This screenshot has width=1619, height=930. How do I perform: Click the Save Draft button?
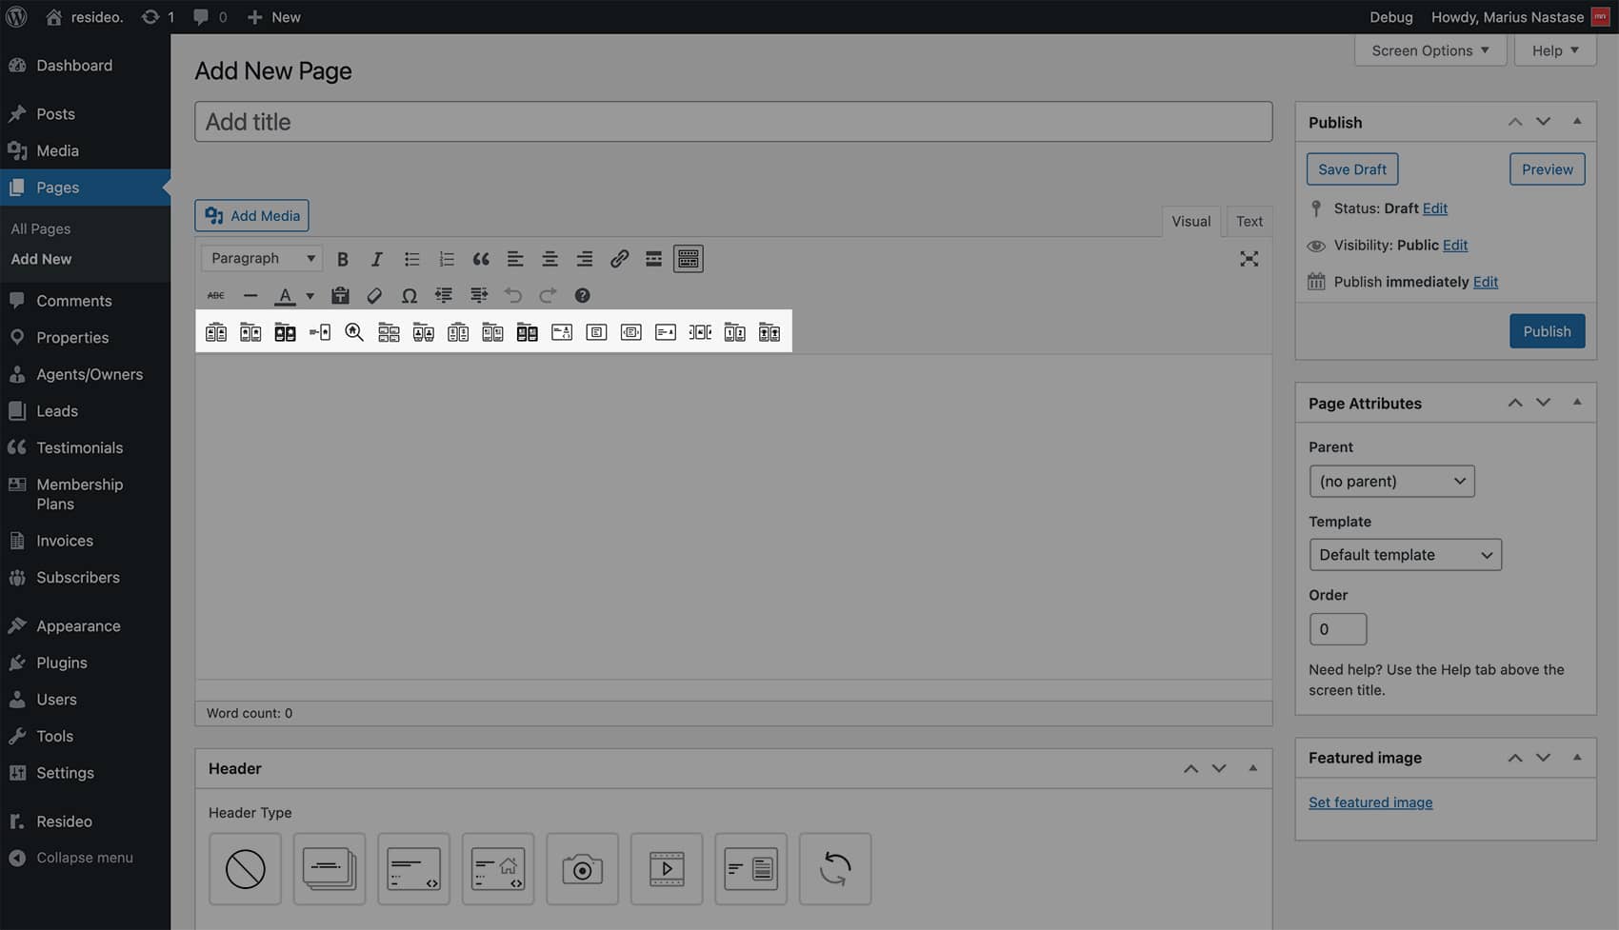click(x=1351, y=169)
